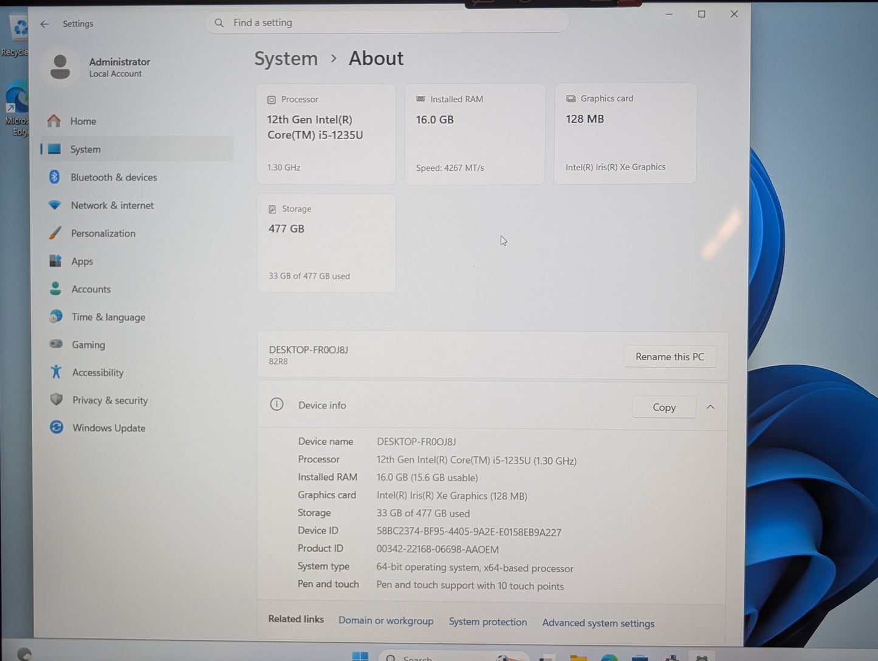The width and height of the screenshot is (878, 661).
Task: Click the Apps icon in the sidebar
Action: point(55,261)
